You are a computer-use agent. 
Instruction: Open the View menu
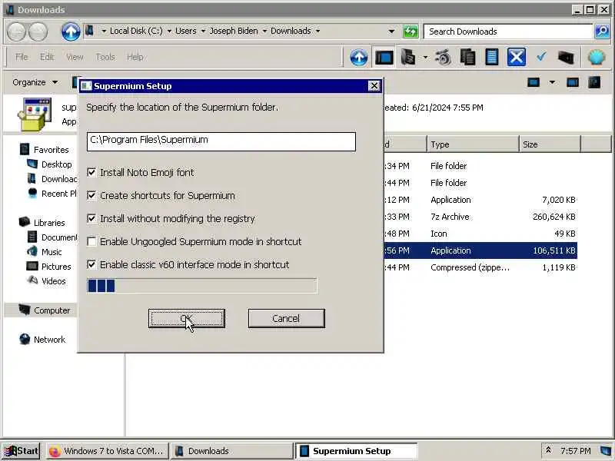(x=75, y=57)
